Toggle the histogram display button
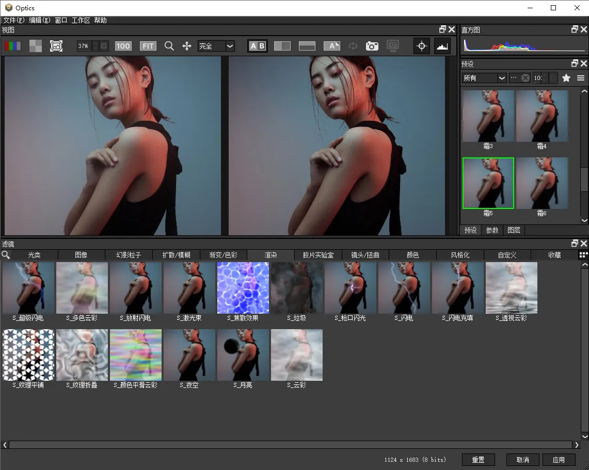This screenshot has height=470, width=589. coord(442,46)
